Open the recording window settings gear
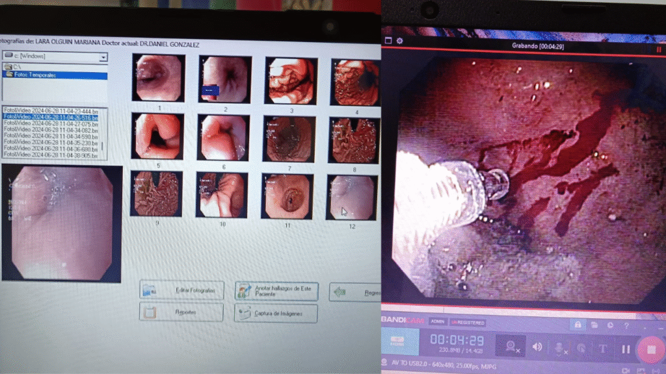 click(x=400, y=41)
